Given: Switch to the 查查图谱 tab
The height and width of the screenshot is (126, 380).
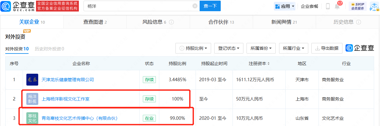Looking at the screenshot, I should pos(95,22).
